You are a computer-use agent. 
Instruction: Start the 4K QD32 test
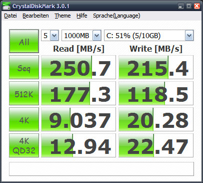pos(24,145)
